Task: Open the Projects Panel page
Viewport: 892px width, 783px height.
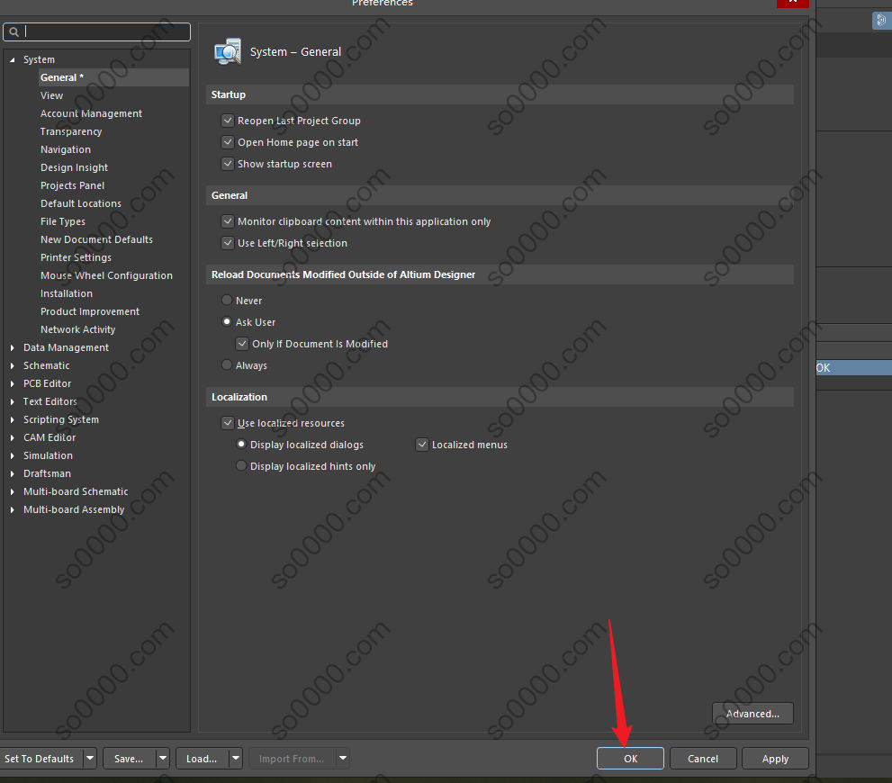Action: [72, 185]
